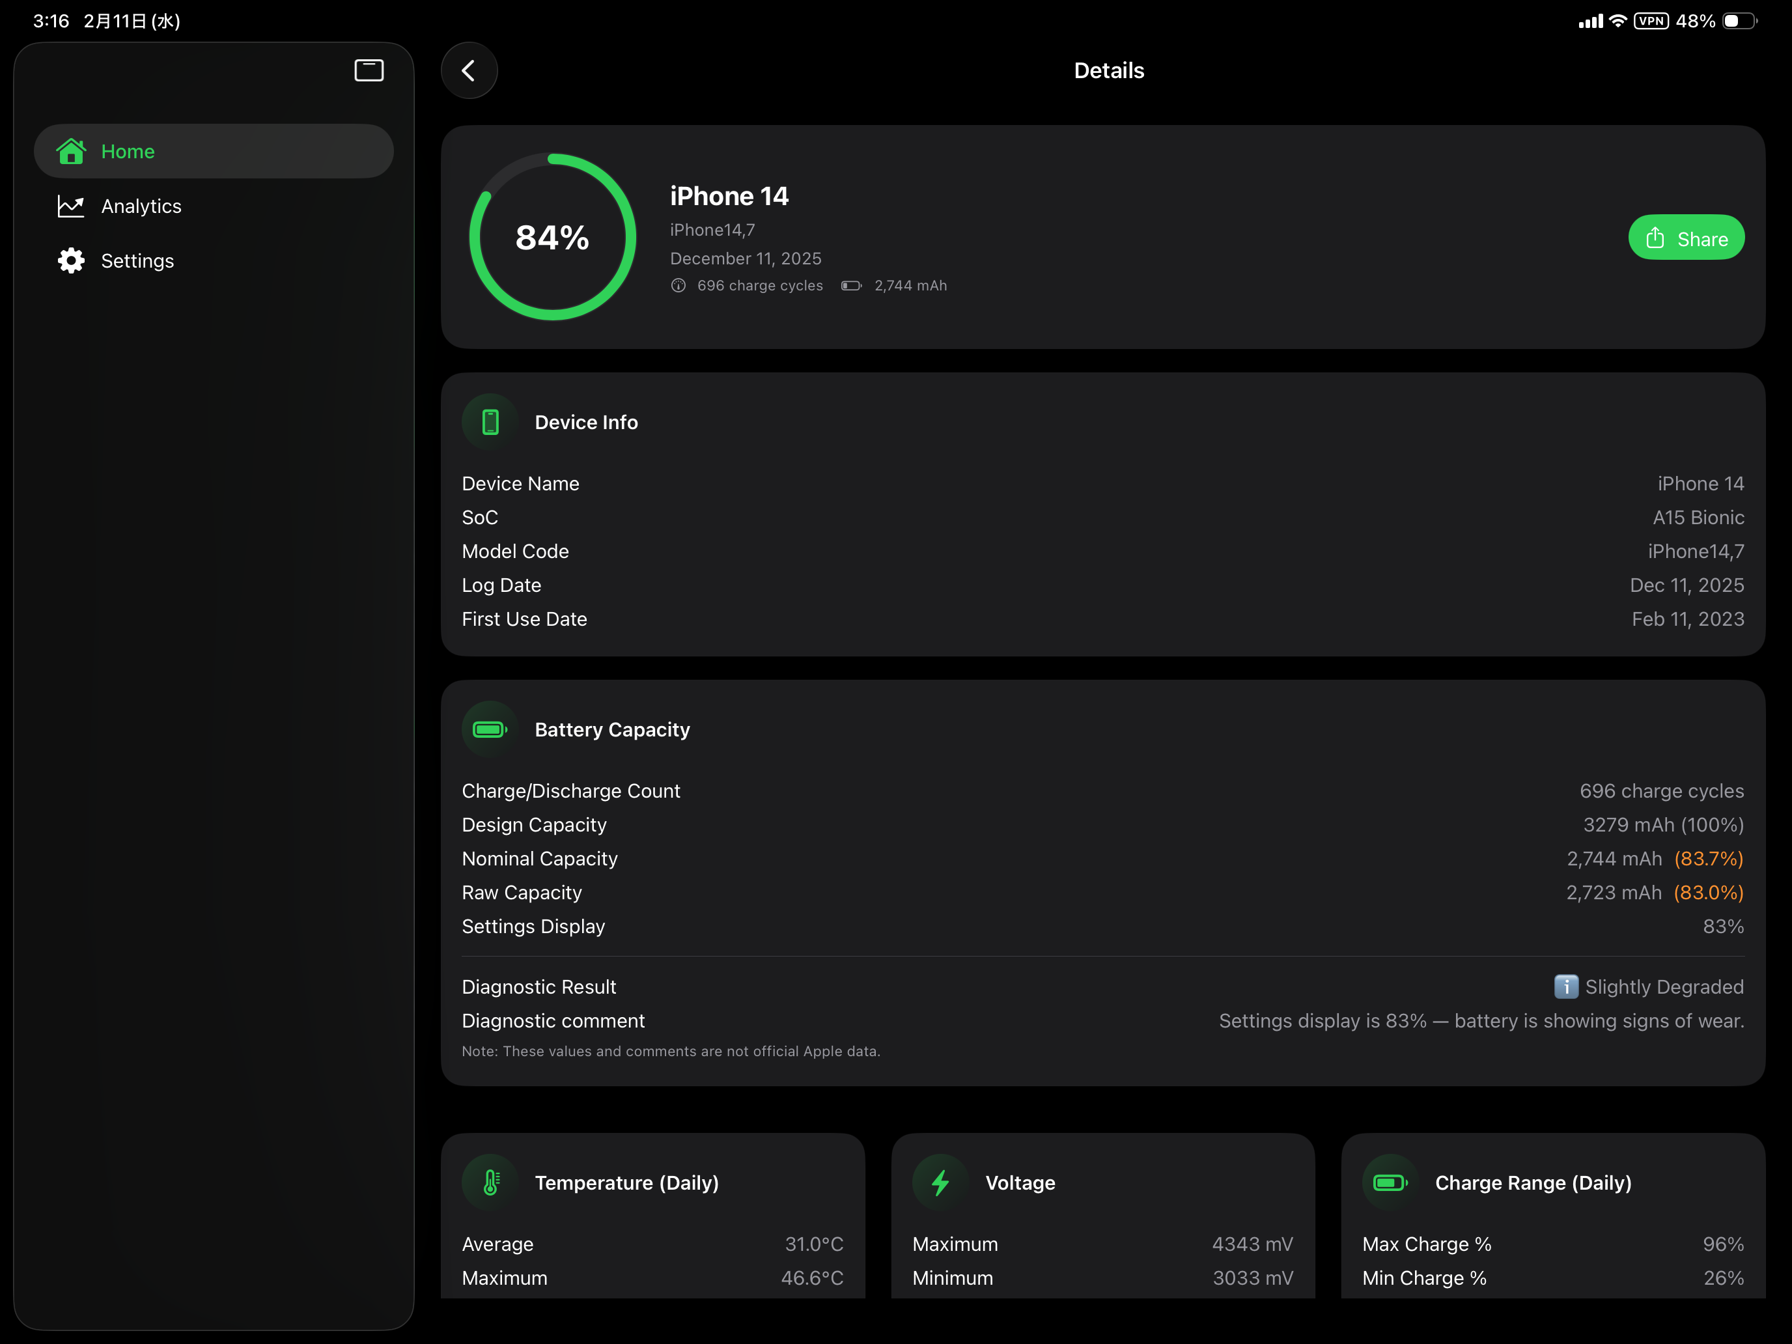Click the "Dec 11, 2025" Log Date value
1792x1344 pixels.
(x=1687, y=586)
